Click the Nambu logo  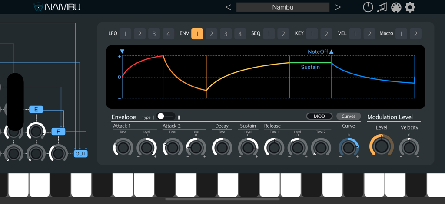click(57, 7)
